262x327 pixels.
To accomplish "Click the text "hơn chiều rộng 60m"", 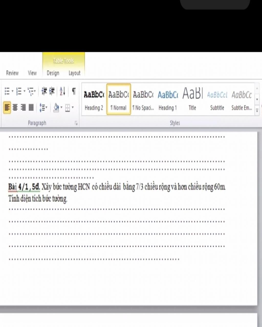I will coord(202,187).
